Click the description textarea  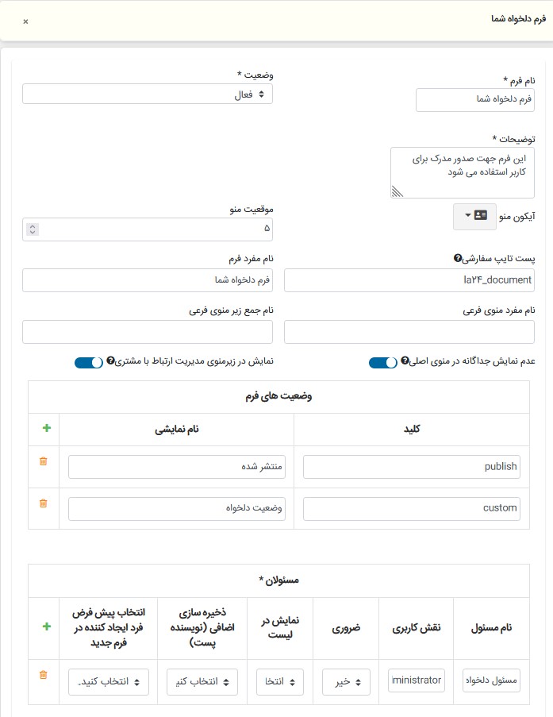point(463,171)
